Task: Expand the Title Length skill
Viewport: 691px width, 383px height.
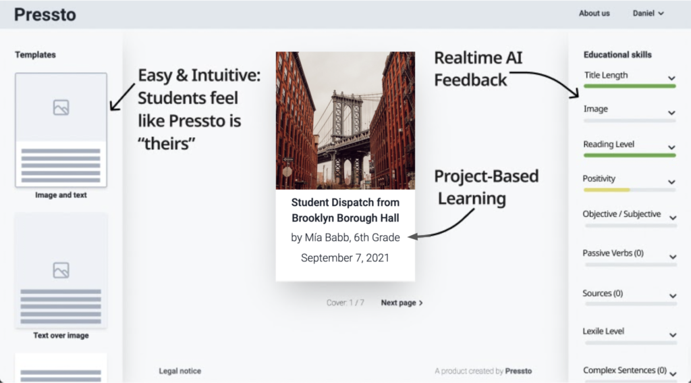Action: (671, 78)
